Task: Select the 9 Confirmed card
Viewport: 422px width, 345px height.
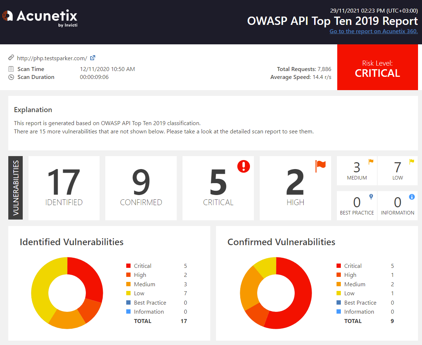Action: (x=141, y=188)
